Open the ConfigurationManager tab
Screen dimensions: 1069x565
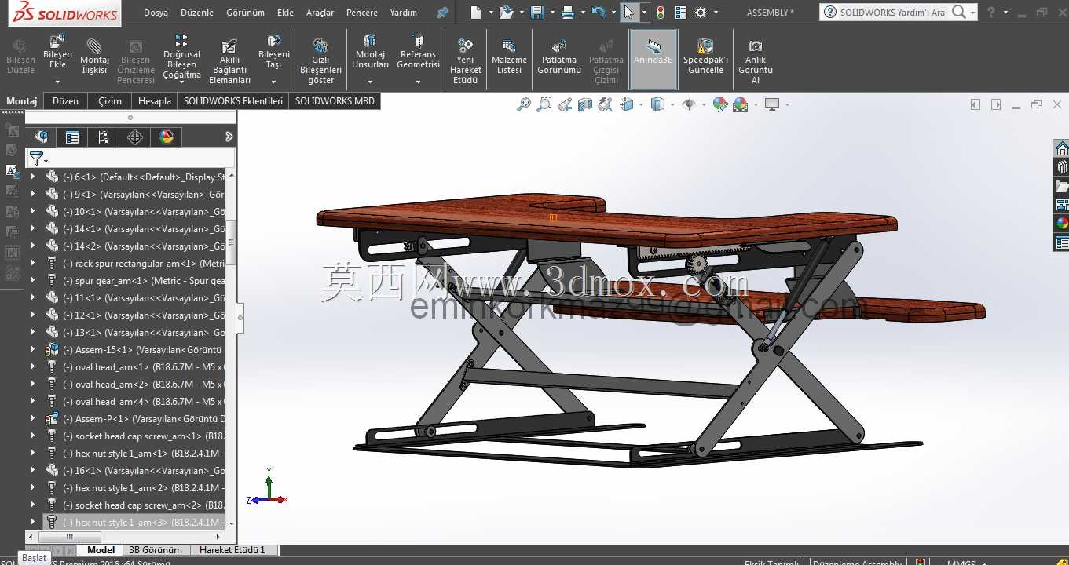pyautogui.click(x=104, y=137)
